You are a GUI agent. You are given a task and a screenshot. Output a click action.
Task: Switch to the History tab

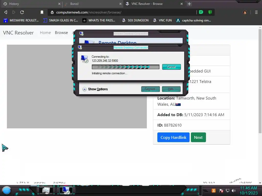tap(31, 4)
